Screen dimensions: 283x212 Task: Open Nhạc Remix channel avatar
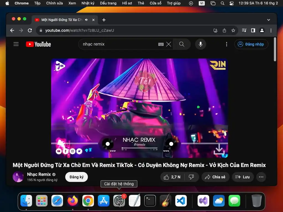click(18, 177)
